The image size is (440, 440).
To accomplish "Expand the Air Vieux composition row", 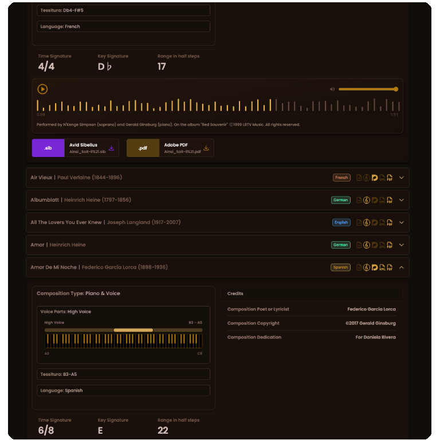I will click(x=402, y=178).
